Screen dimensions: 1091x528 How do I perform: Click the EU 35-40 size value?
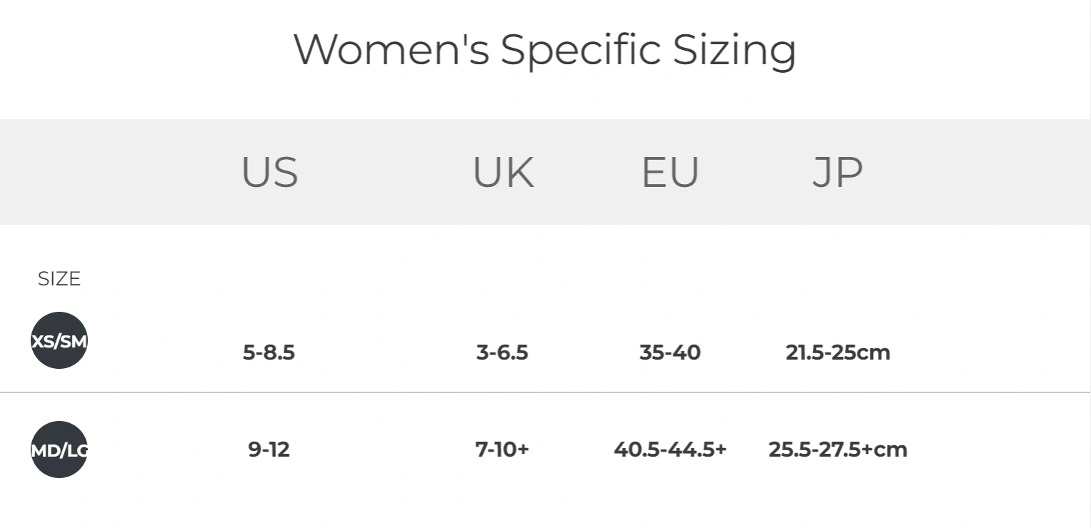click(670, 352)
